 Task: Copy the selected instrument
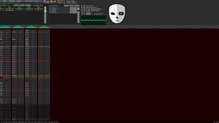[77, 6]
